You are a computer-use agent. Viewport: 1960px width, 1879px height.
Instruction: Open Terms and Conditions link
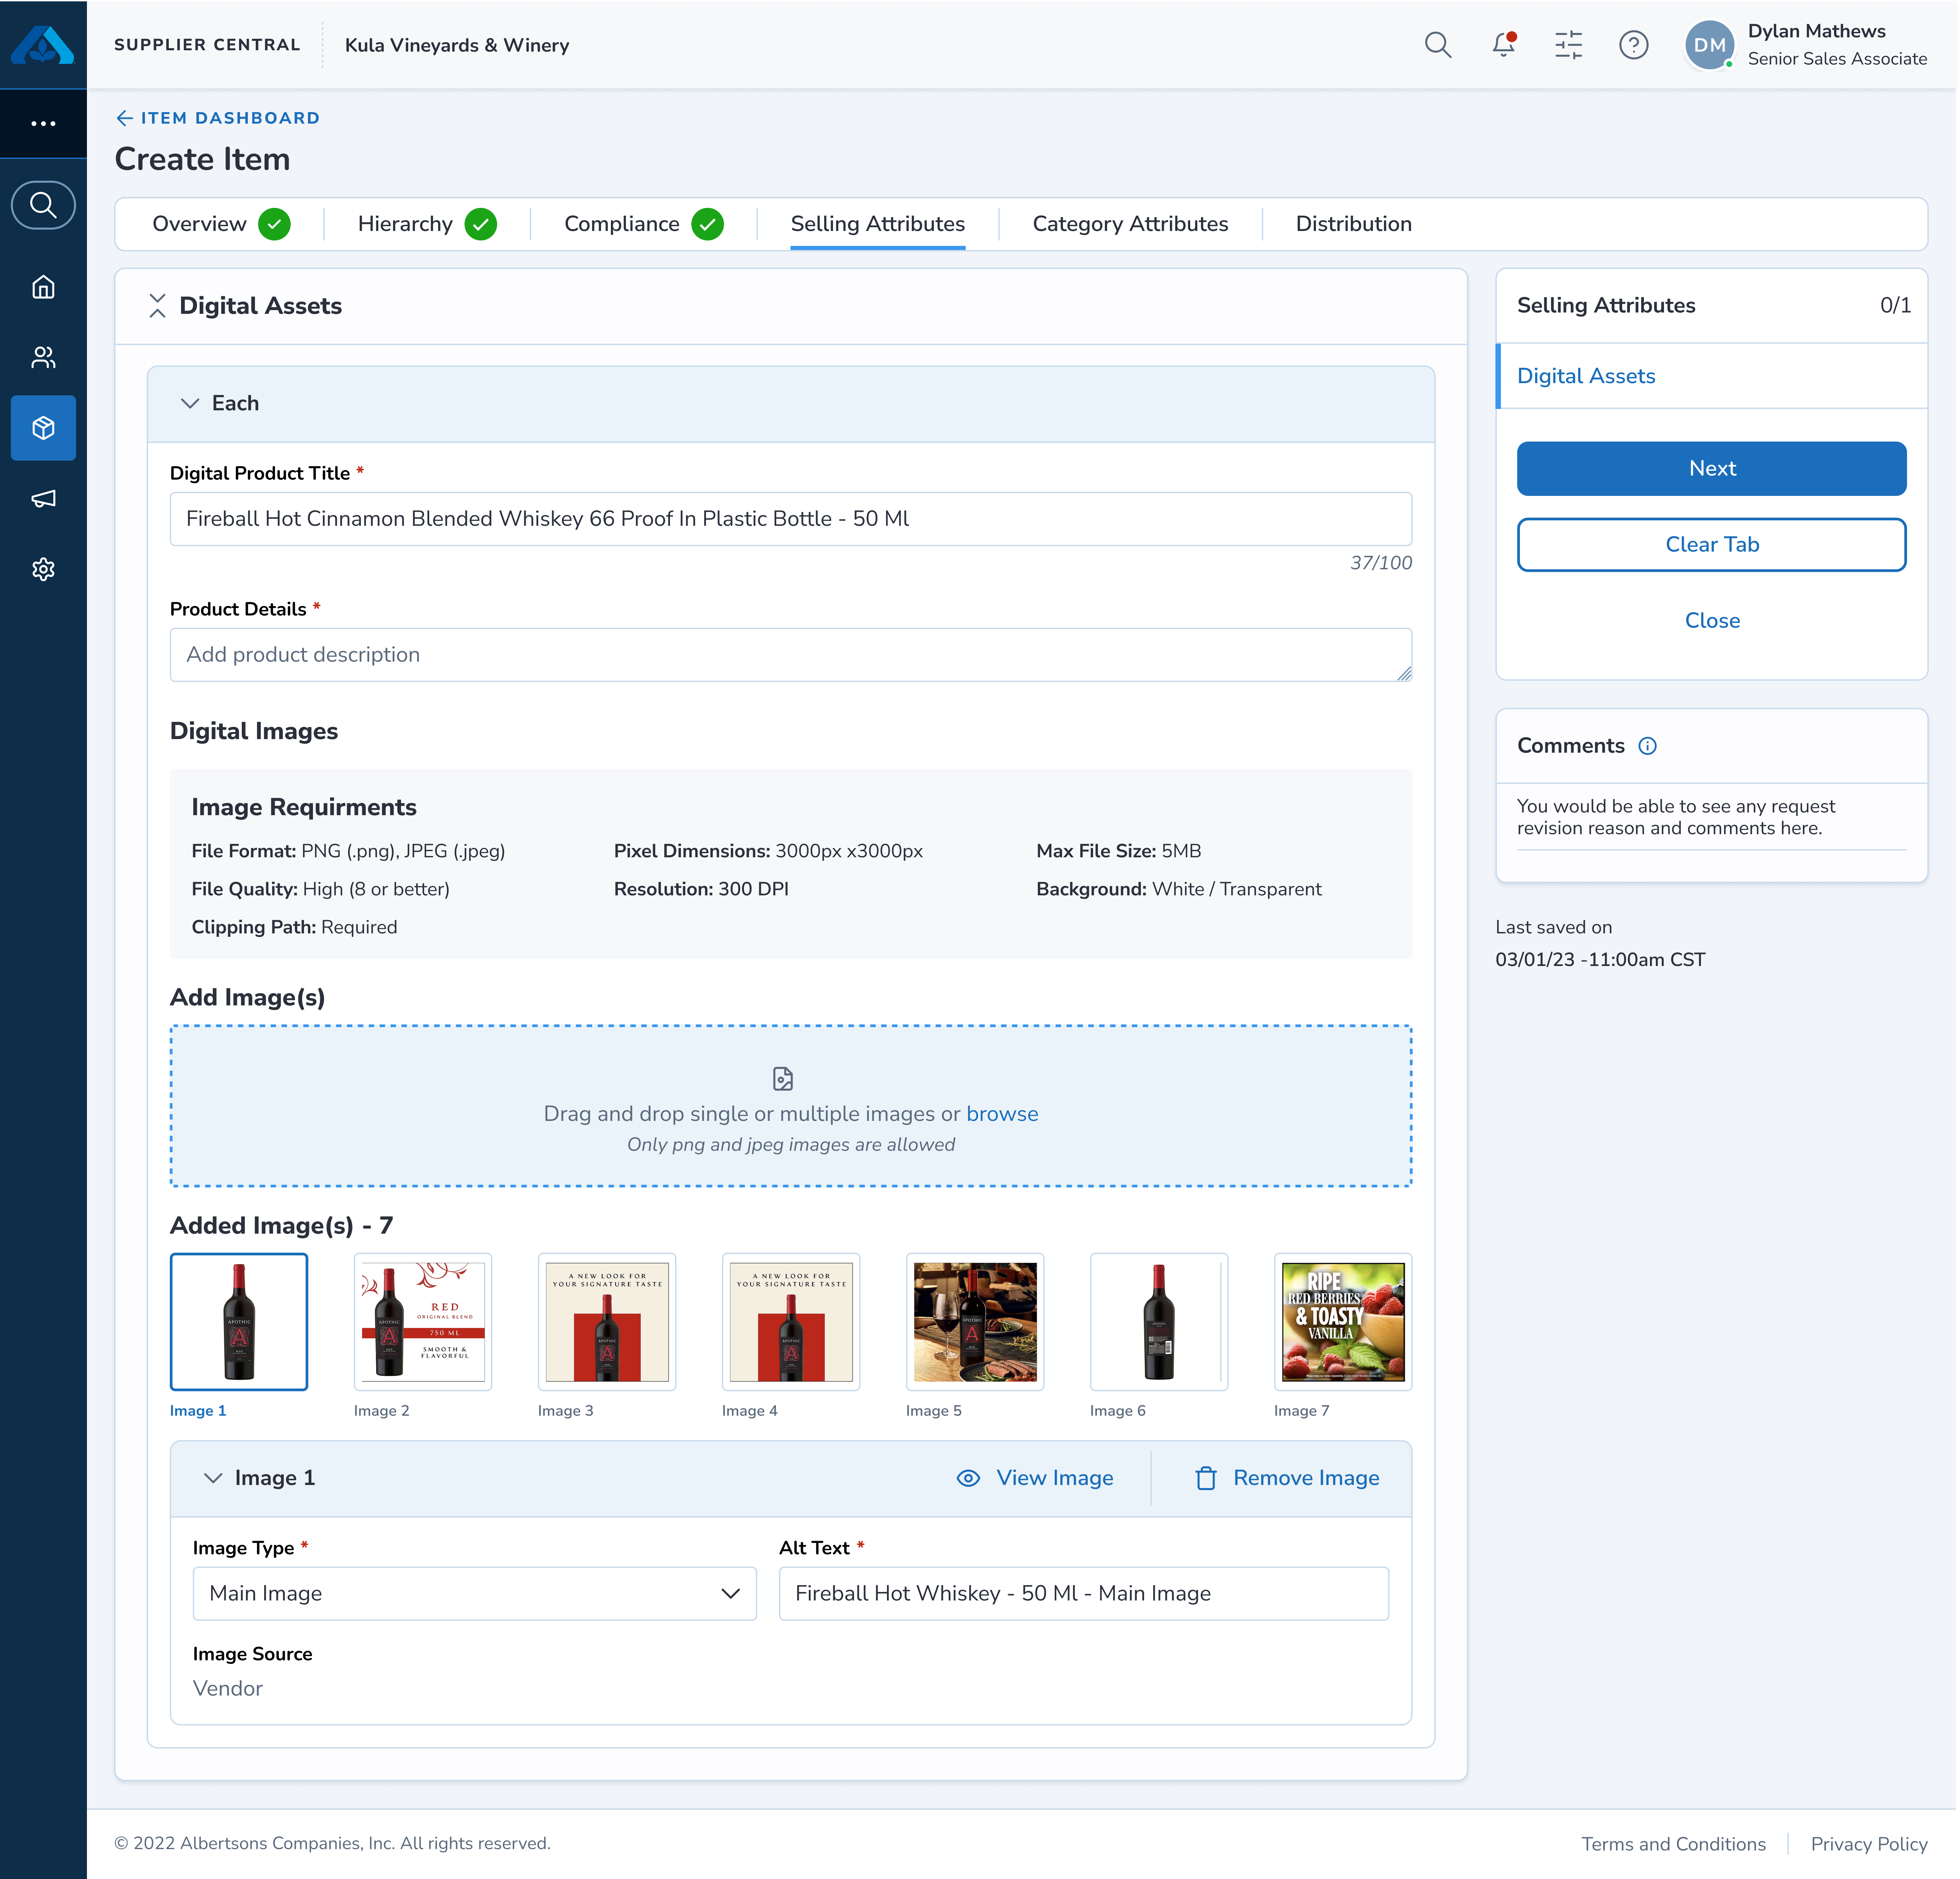point(1673,1844)
